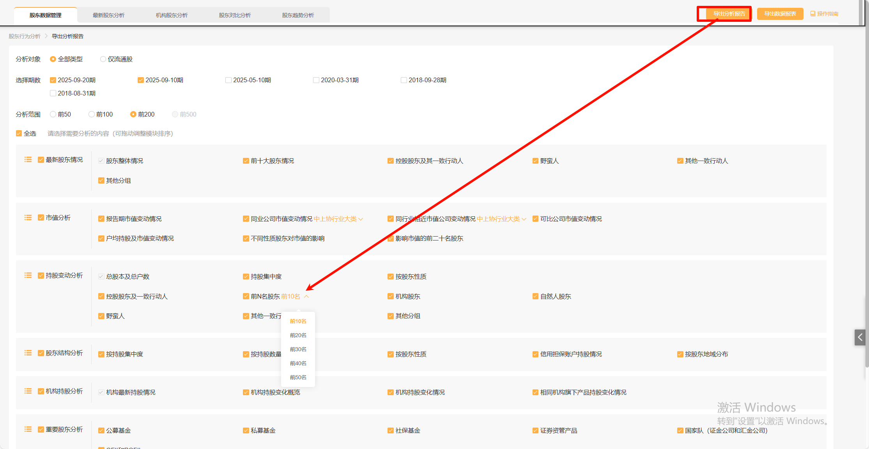The image size is (869, 449).
Task: Click drag-handle icon beside 股东结构分析
Action: click(28, 353)
